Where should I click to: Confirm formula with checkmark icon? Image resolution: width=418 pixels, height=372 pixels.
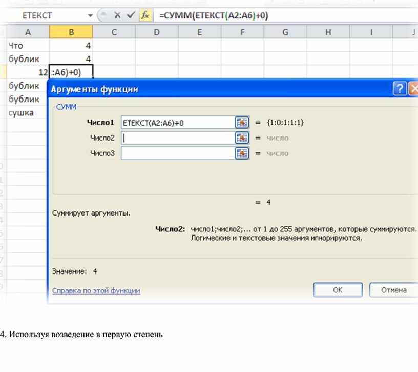(131, 15)
